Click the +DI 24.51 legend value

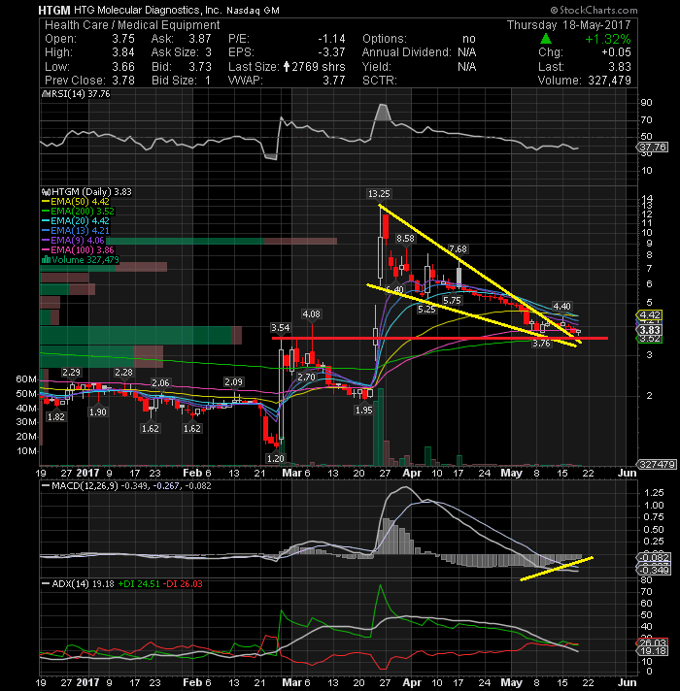[x=139, y=584]
